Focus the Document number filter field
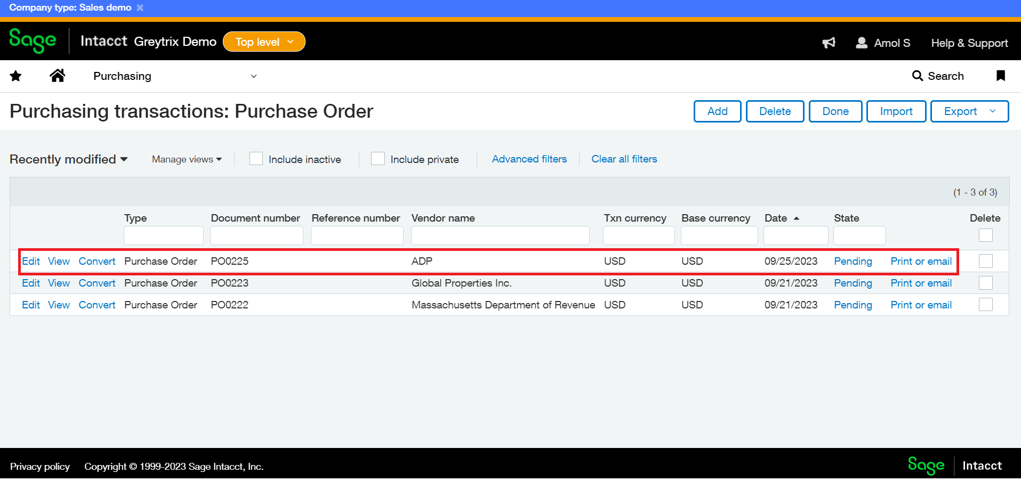This screenshot has width=1021, height=481. coord(256,235)
